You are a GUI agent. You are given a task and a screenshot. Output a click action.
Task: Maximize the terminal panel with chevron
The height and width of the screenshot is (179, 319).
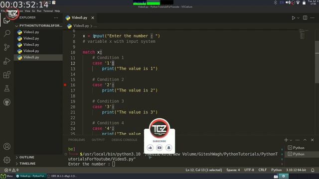click(305, 140)
